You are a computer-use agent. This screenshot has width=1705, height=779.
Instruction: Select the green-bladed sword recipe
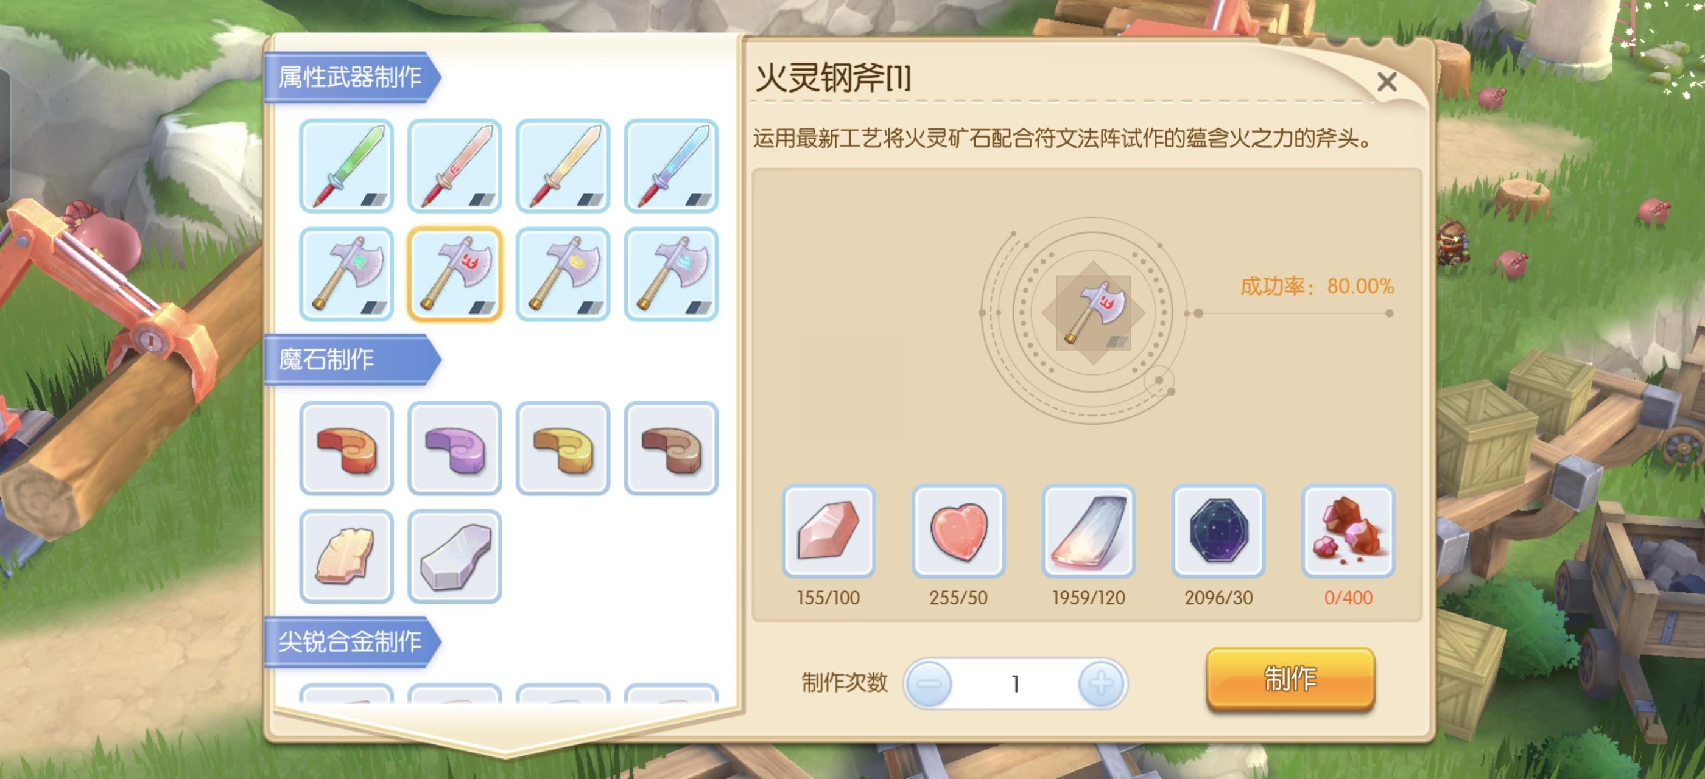pos(346,166)
